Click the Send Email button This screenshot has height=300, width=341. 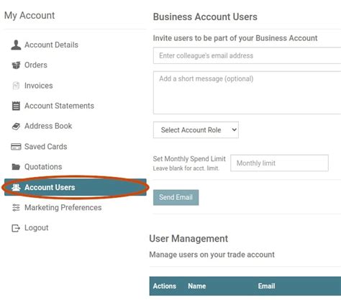[176, 197]
